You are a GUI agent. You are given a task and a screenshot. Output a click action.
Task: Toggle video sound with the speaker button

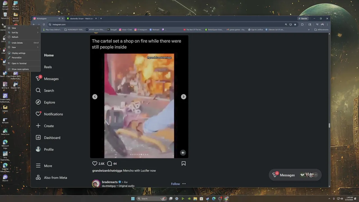[183, 153]
